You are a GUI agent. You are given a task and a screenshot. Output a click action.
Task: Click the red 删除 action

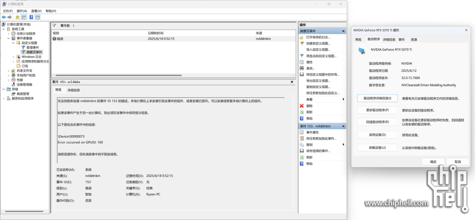click(x=309, y=106)
